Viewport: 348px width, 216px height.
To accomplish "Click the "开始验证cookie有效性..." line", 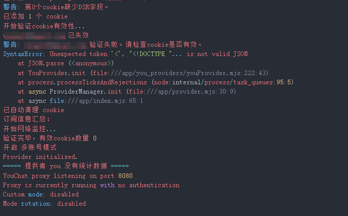I will pyautogui.click(x=44, y=26).
